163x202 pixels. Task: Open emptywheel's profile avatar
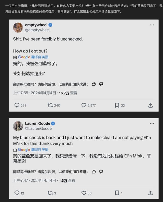(x=18, y=28)
